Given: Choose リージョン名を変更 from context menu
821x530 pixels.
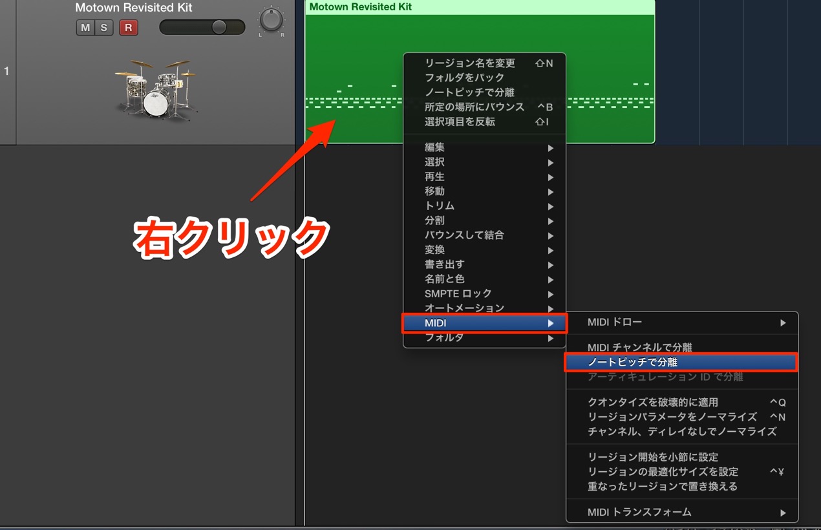Looking at the screenshot, I should (485, 63).
